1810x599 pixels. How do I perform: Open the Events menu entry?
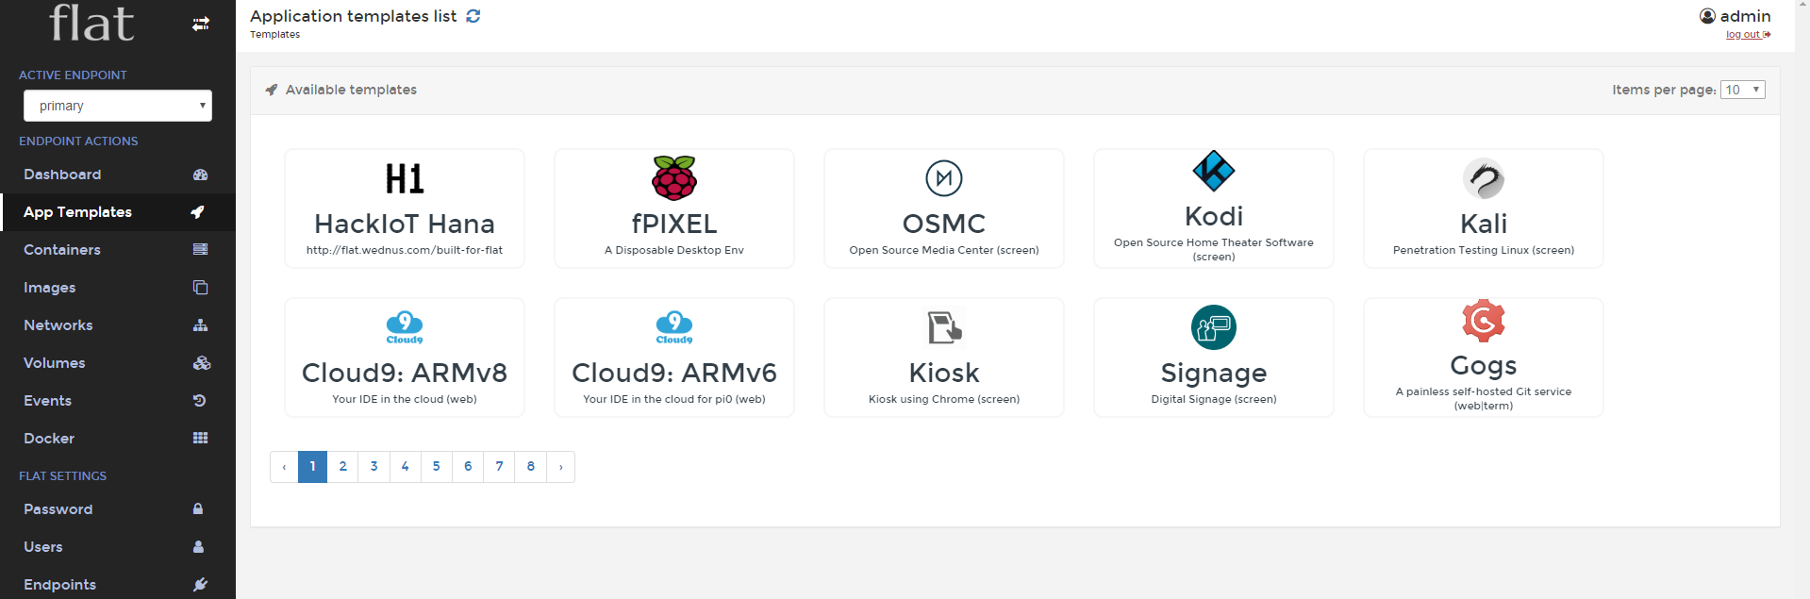pos(118,401)
